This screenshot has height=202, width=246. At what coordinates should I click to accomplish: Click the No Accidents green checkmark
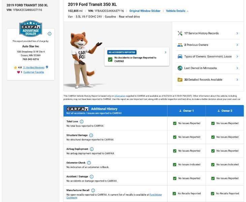(110, 59)
